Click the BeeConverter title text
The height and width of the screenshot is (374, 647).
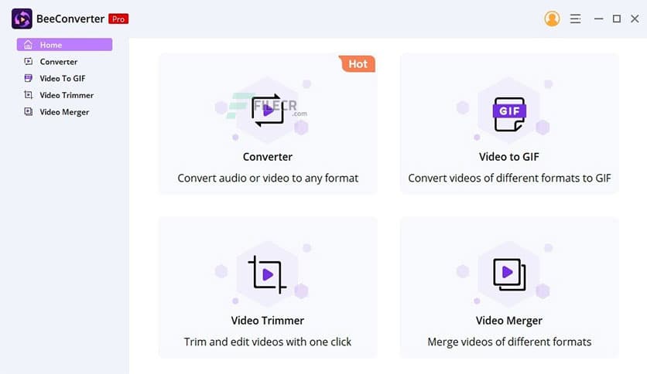pyautogui.click(x=70, y=19)
